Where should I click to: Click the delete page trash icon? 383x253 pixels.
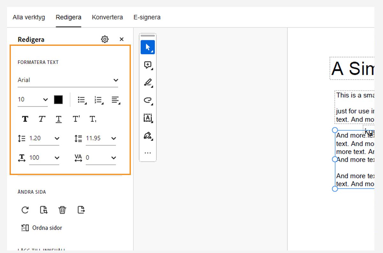point(62,210)
